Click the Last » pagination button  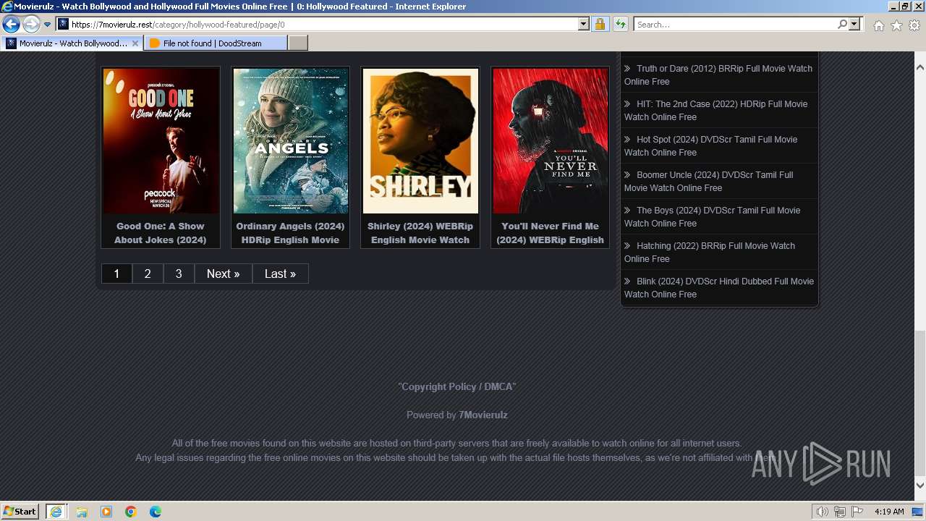tap(280, 274)
